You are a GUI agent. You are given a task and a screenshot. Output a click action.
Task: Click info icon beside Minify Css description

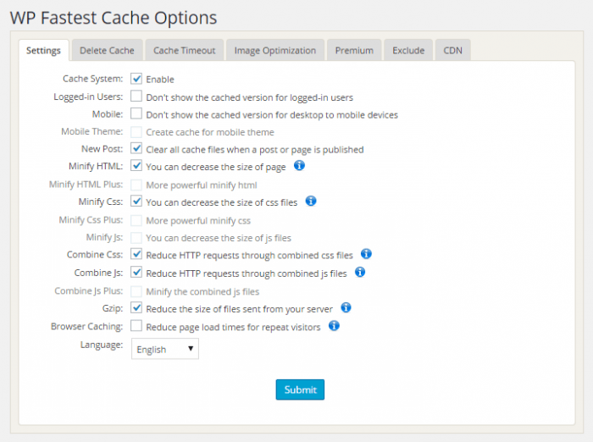click(x=311, y=202)
